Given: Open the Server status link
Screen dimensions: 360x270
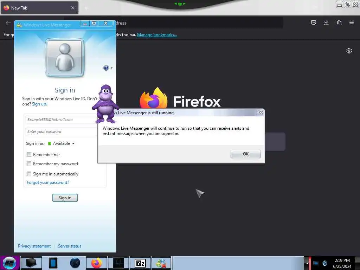Looking at the screenshot, I should [x=70, y=246].
